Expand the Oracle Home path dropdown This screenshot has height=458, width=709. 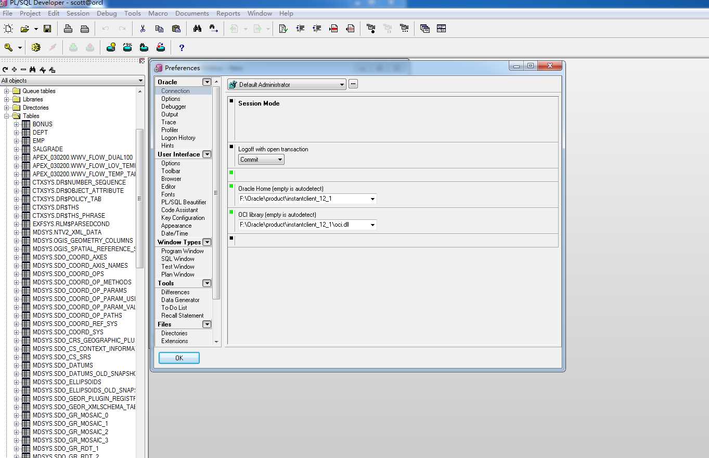pyautogui.click(x=372, y=199)
